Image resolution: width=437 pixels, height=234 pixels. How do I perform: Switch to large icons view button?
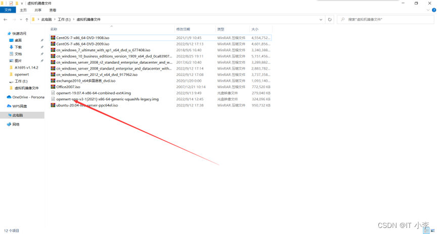click(x=432, y=230)
